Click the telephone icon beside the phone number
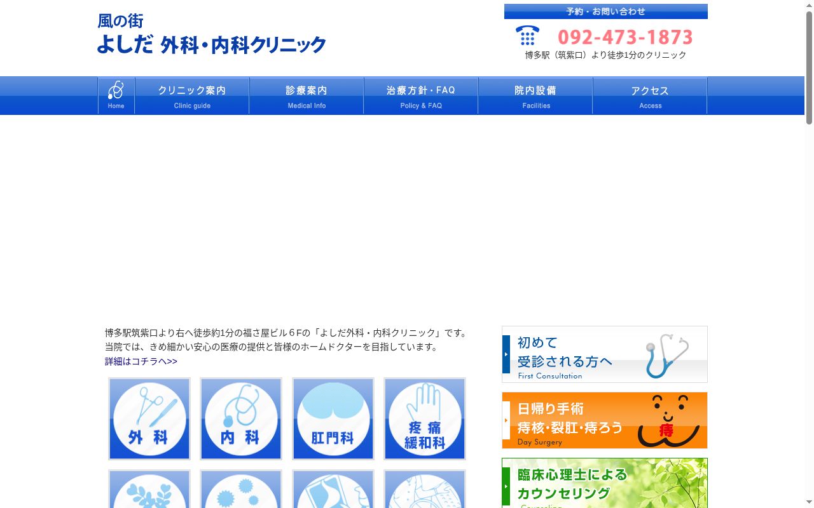Viewport: 814px width, 508px height. click(527, 36)
